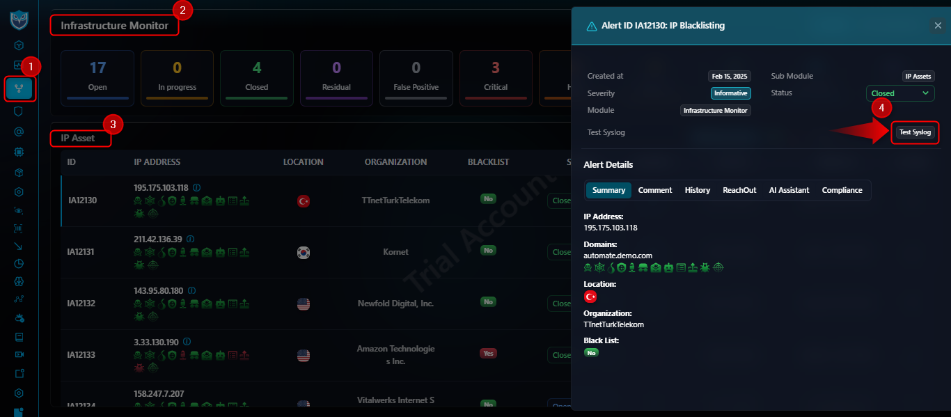951x417 pixels.
Task: Click skull icon in row IA12130
Action: coord(139,201)
